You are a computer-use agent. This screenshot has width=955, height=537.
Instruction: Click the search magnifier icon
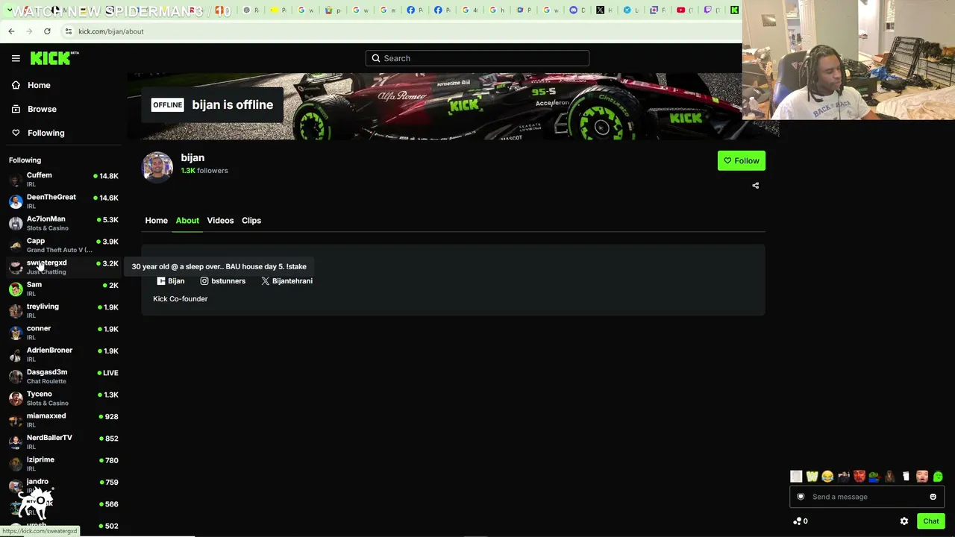(376, 58)
